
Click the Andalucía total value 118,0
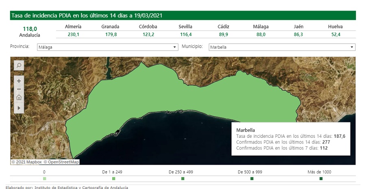click(30, 29)
